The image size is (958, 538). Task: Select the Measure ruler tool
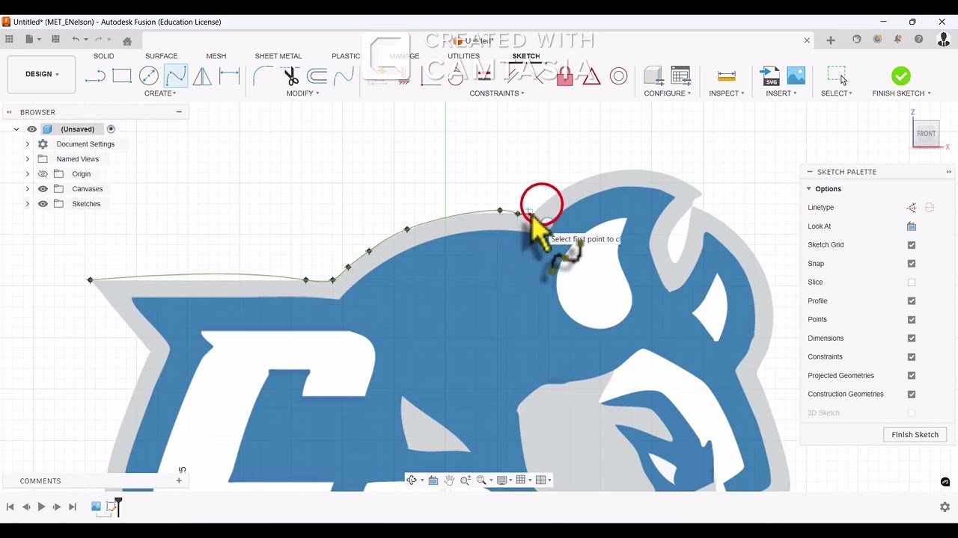click(x=726, y=75)
